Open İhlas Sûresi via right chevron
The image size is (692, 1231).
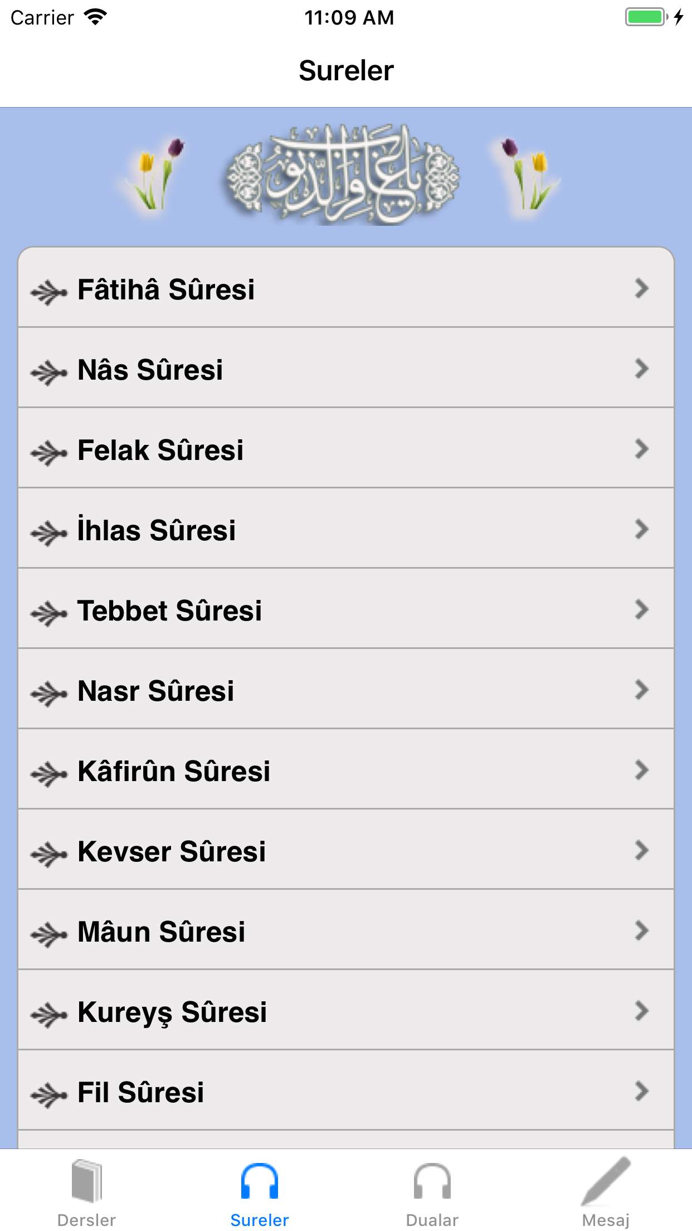tap(642, 529)
